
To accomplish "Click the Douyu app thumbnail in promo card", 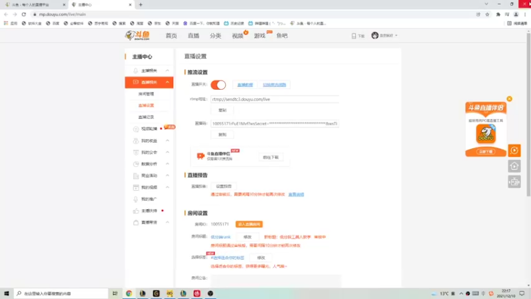I will [x=486, y=134].
